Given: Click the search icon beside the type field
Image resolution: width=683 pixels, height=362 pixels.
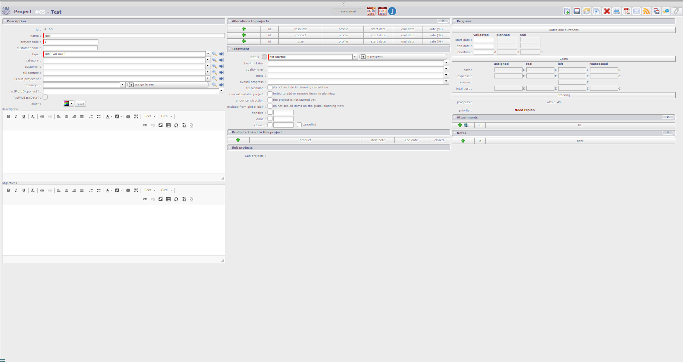Looking at the screenshot, I should tap(215, 54).
